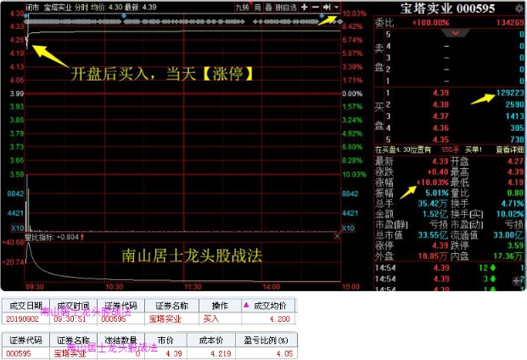Click buy level 2 price 4.38

tap(440, 104)
